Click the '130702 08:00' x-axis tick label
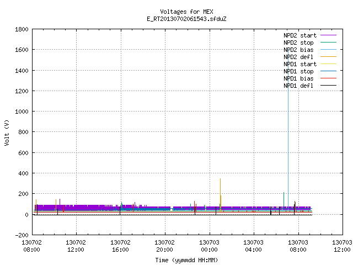The height and width of the screenshot is (265, 353). pyautogui.click(x=31, y=246)
